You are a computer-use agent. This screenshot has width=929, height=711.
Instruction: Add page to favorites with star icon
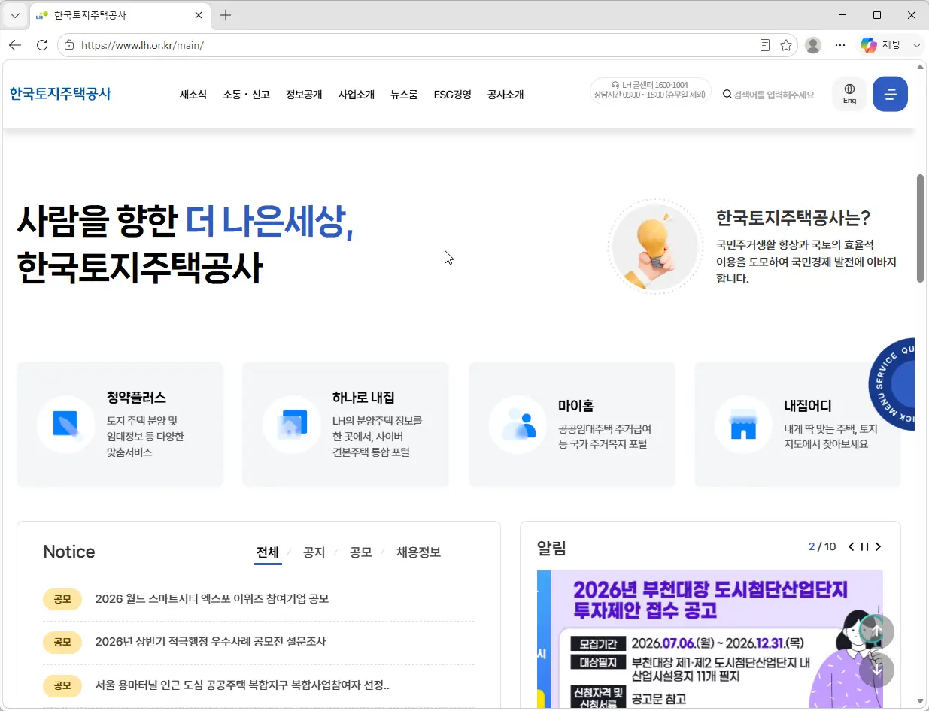pyautogui.click(x=786, y=45)
